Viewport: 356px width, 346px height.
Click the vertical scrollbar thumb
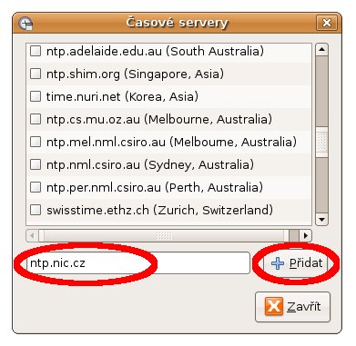pyautogui.click(x=321, y=142)
